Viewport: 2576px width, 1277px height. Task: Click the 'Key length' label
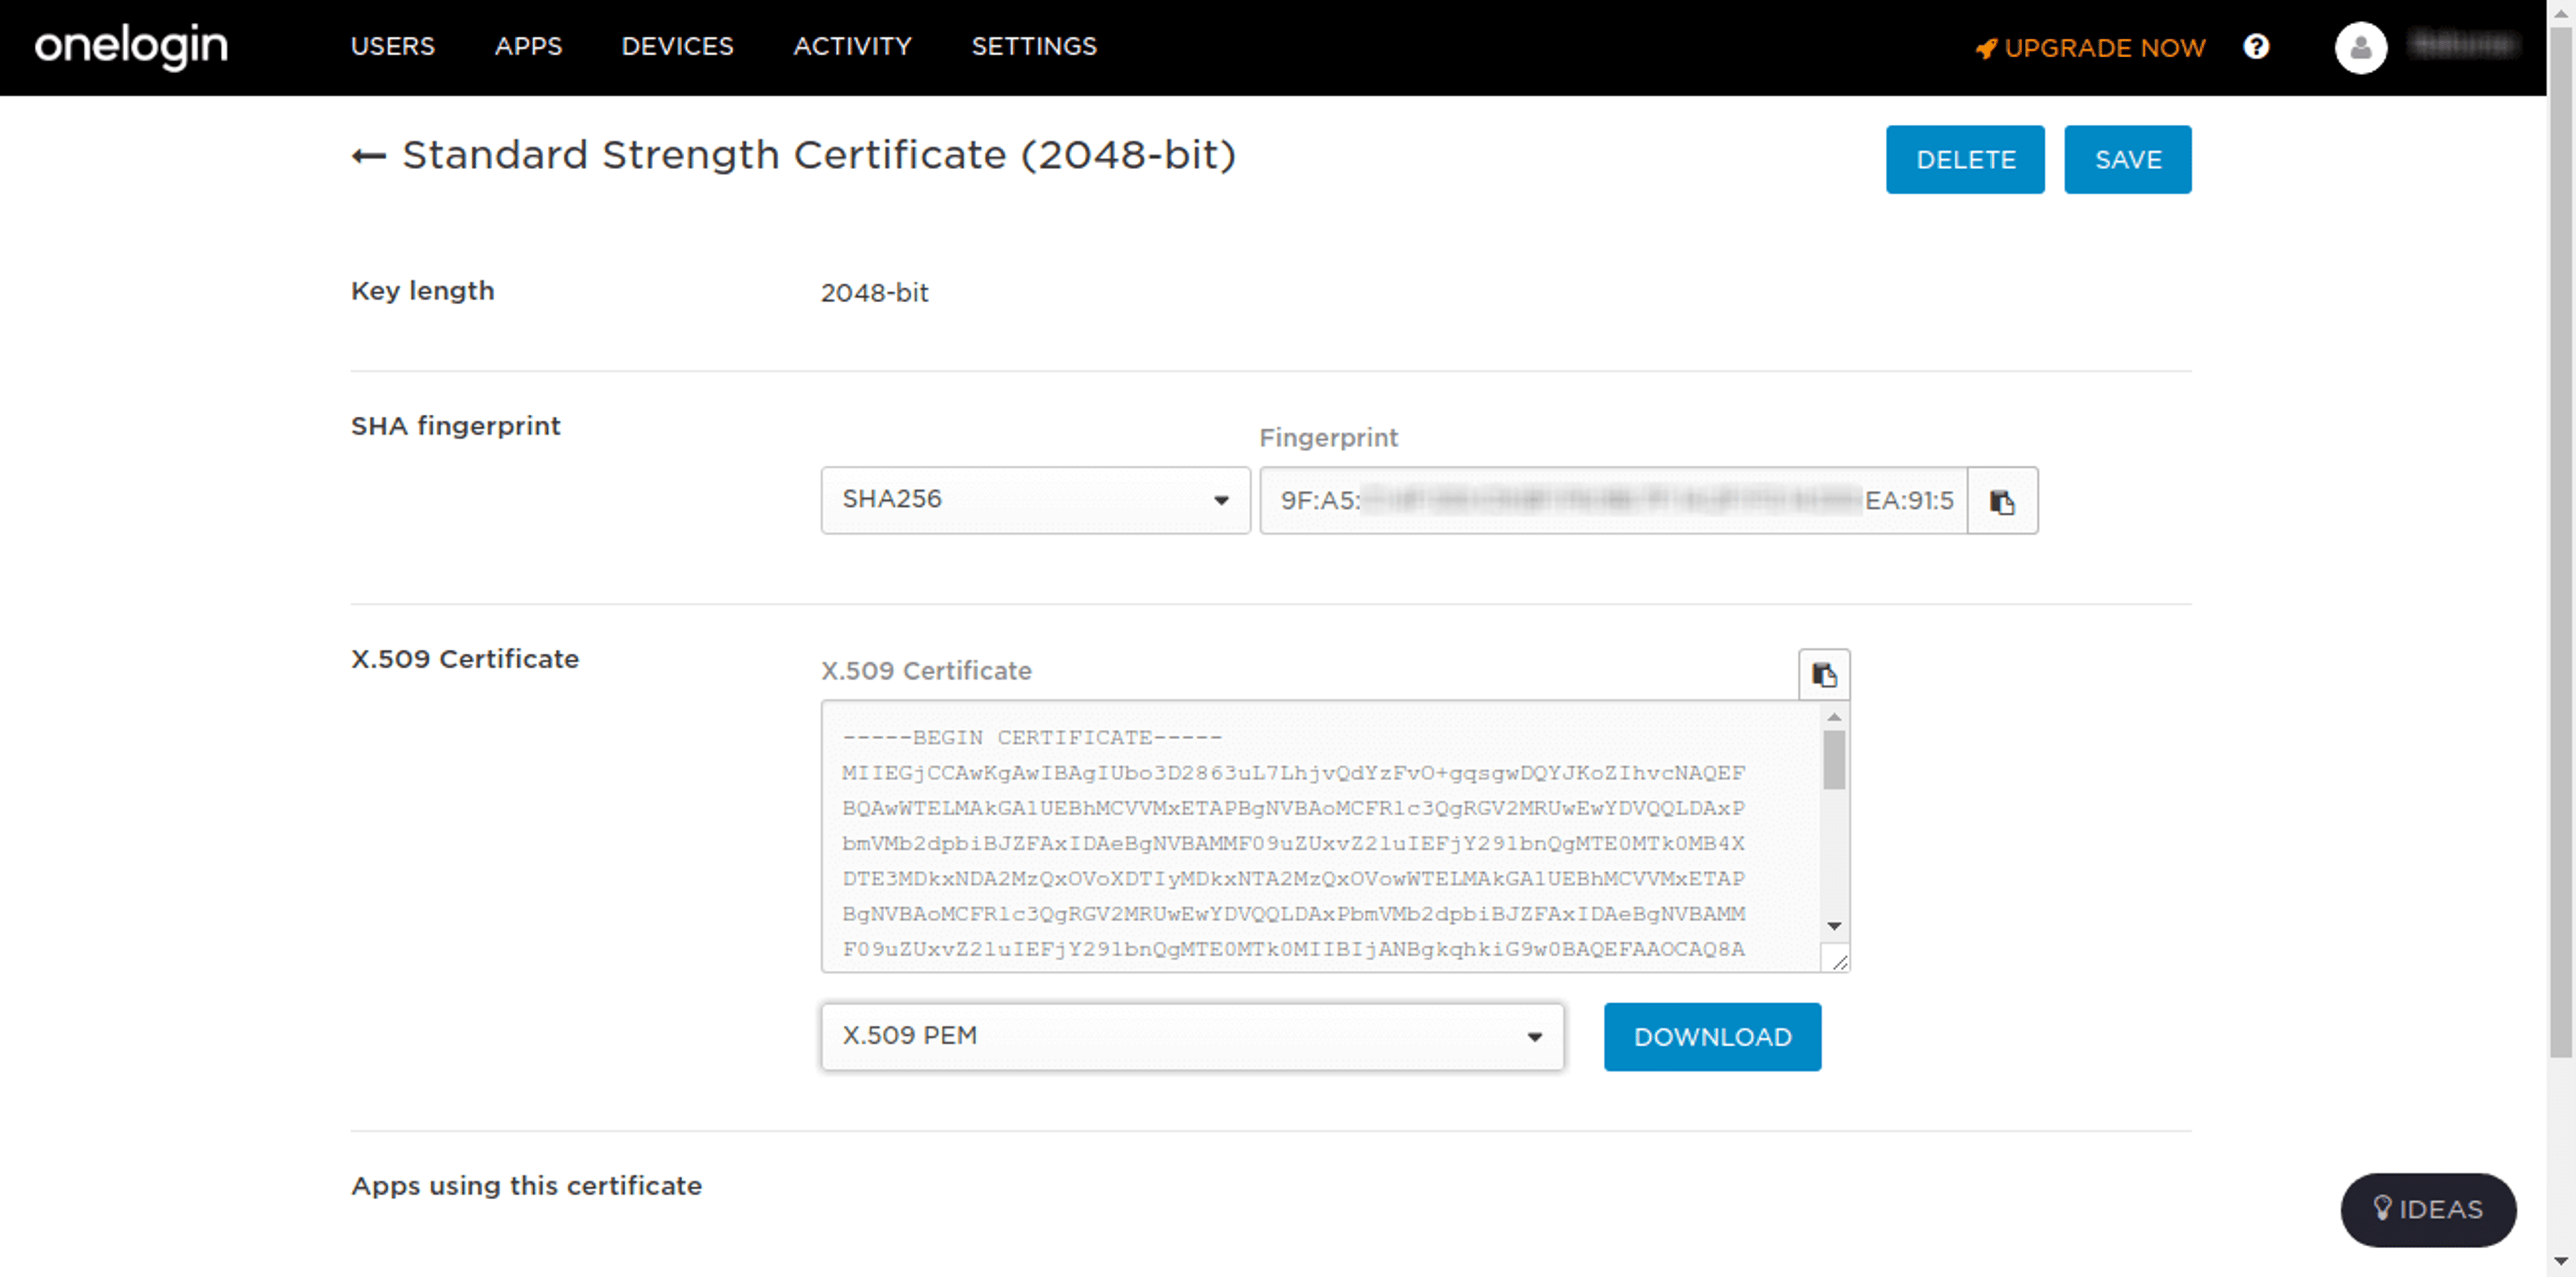pos(422,291)
